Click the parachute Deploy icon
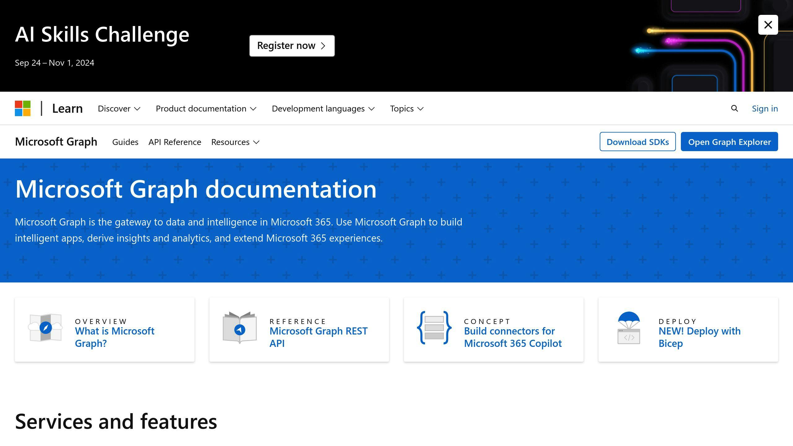 click(629, 328)
